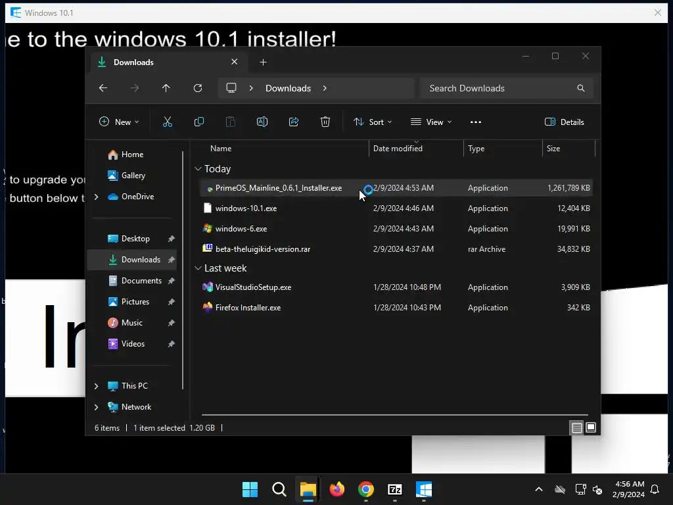This screenshot has width=673, height=505.
Task: Click the Paste clipboard icon
Action: click(231, 122)
